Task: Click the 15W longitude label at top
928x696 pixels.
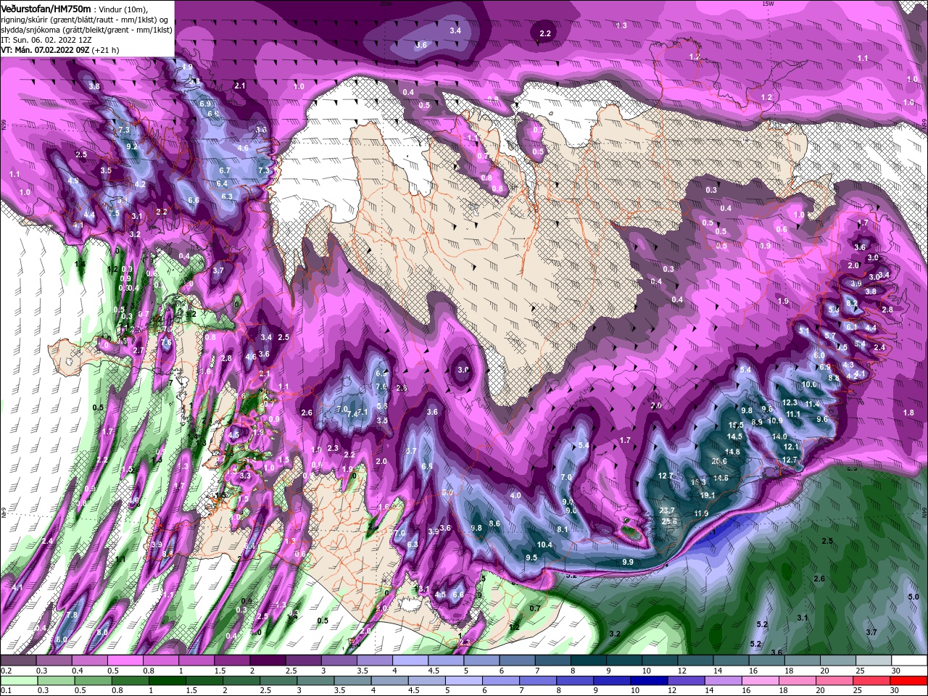Action: (768, 4)
